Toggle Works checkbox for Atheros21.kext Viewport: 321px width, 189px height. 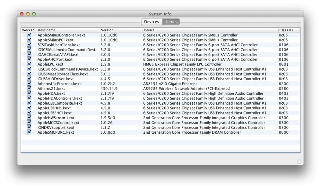[29, 89]
